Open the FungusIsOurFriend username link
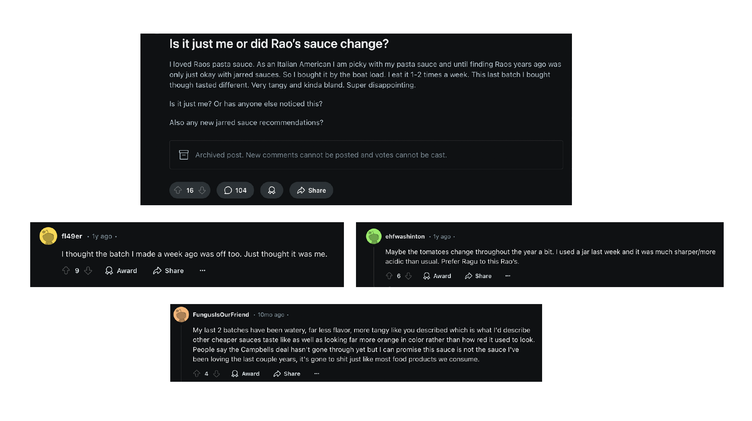752x421 pixels. [x=221, y=315]
